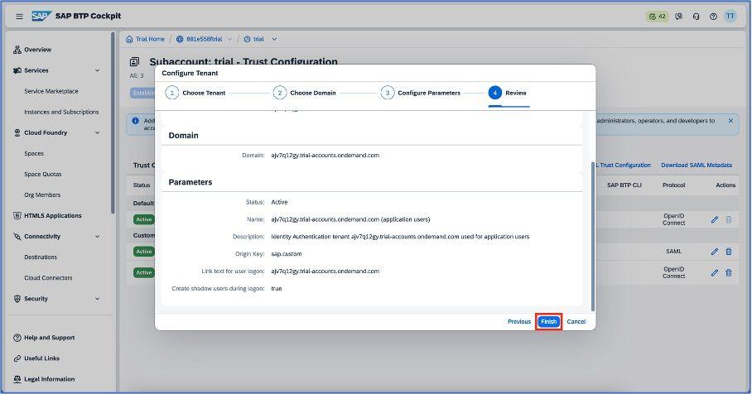Click the Protocol column header
Screen dimensions: 752x394
click(x=673, y=185)
